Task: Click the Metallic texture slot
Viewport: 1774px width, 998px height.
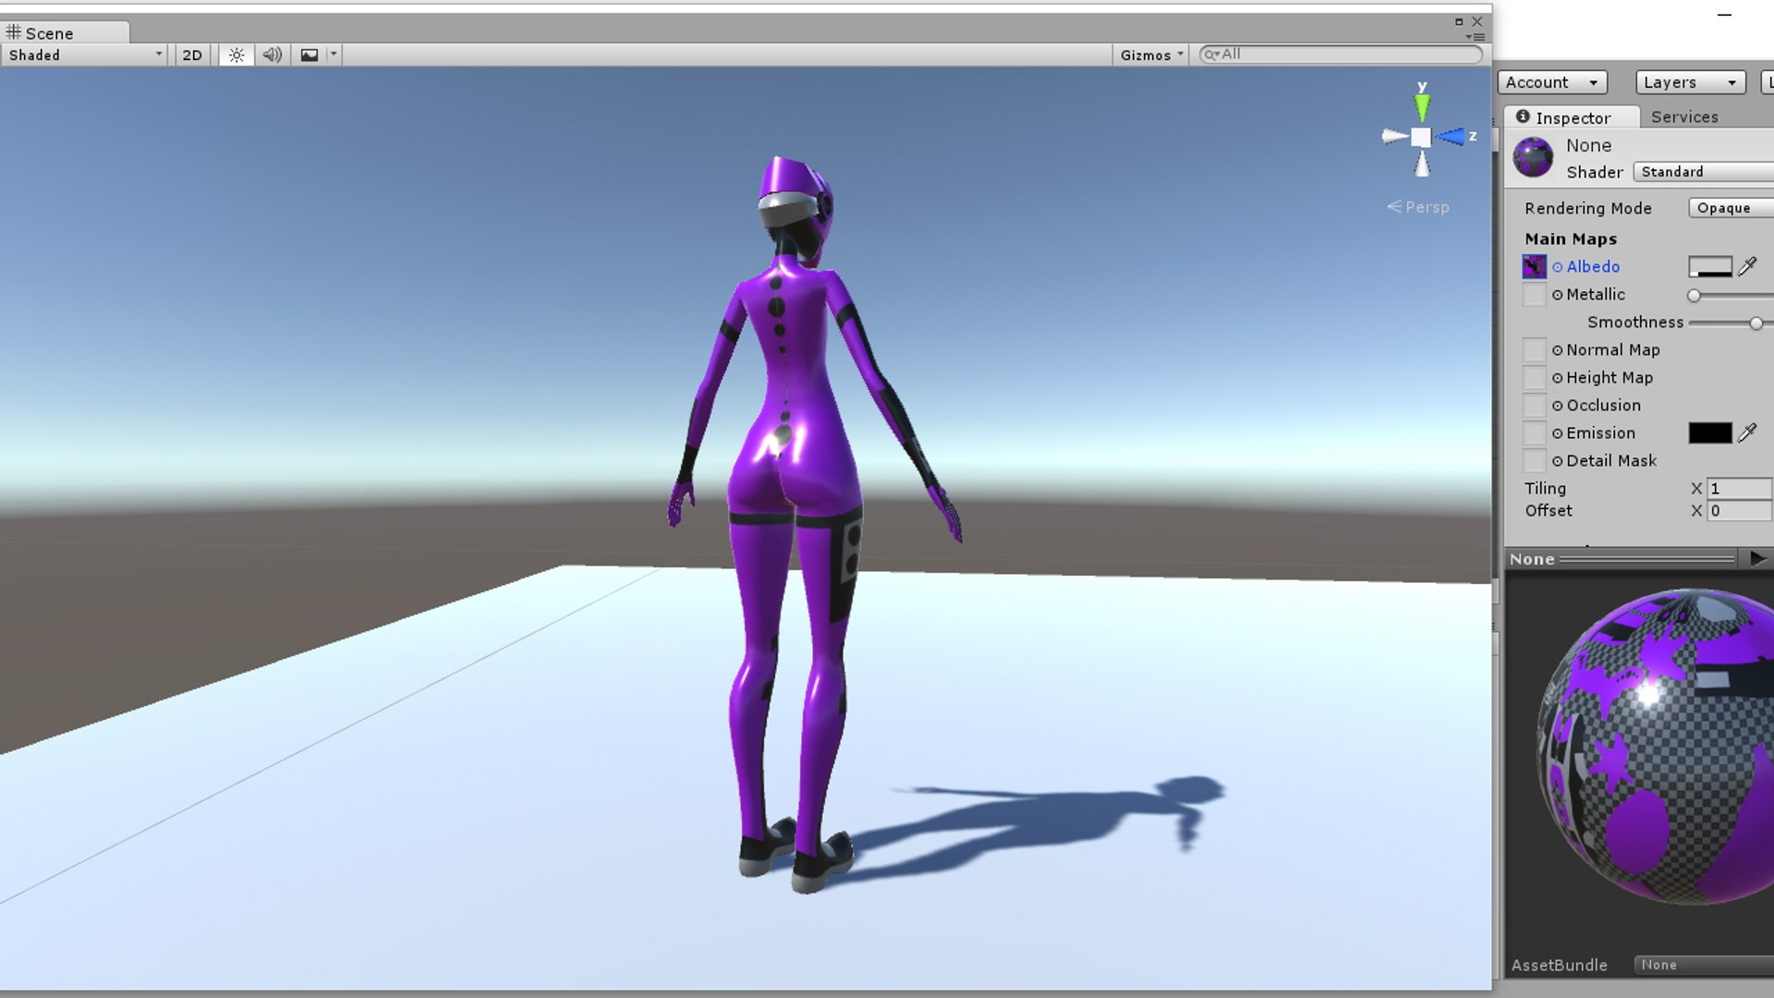Action: tap(1534, 295)
